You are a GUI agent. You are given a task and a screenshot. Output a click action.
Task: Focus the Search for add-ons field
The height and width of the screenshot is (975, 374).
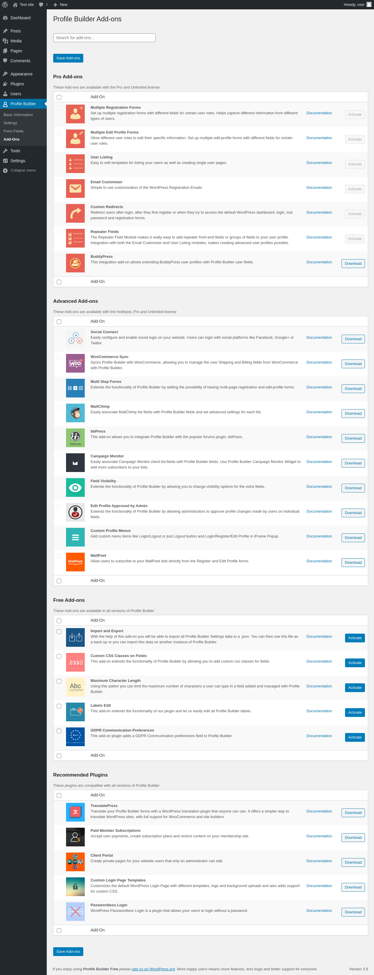click(105, 38)
